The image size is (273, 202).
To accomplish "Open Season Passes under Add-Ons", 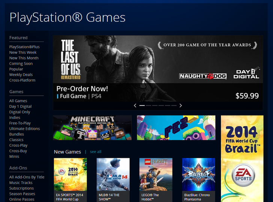I will point(22,194).
